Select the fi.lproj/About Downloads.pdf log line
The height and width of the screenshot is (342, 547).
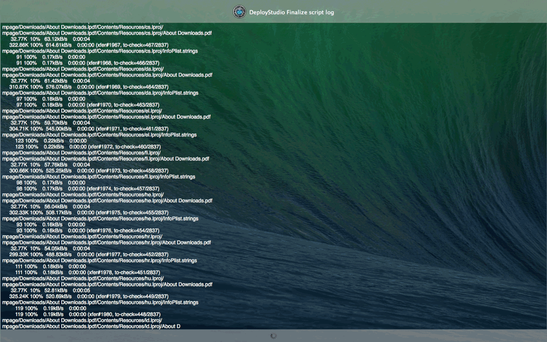[105, 159]
